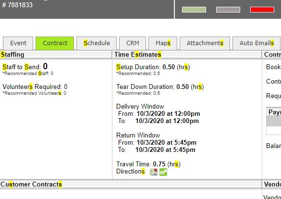The image size is (281, 199).
Task: Click the gray status swatch
Action: pyautogui.click(x=228, y=10)
